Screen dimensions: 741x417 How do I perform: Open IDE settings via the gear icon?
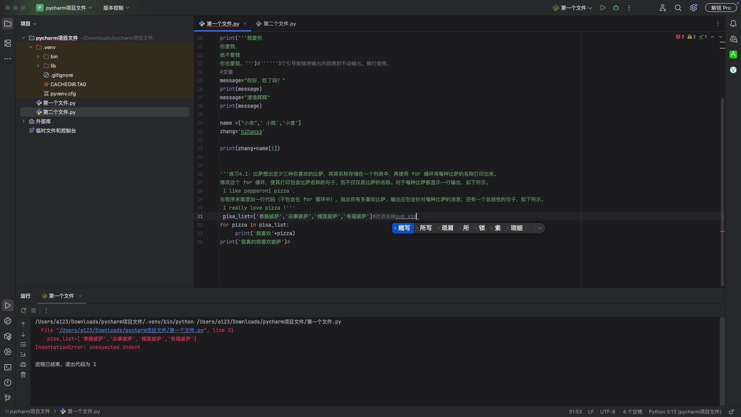[x=694, y=8]
